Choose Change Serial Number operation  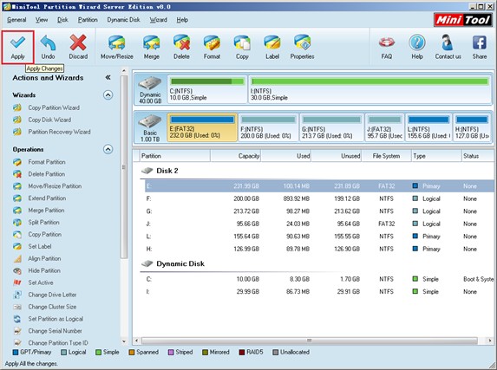click(55, 331)
